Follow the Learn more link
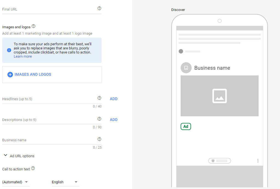Viewport: 280px width, 189px height. pos(23,57)
